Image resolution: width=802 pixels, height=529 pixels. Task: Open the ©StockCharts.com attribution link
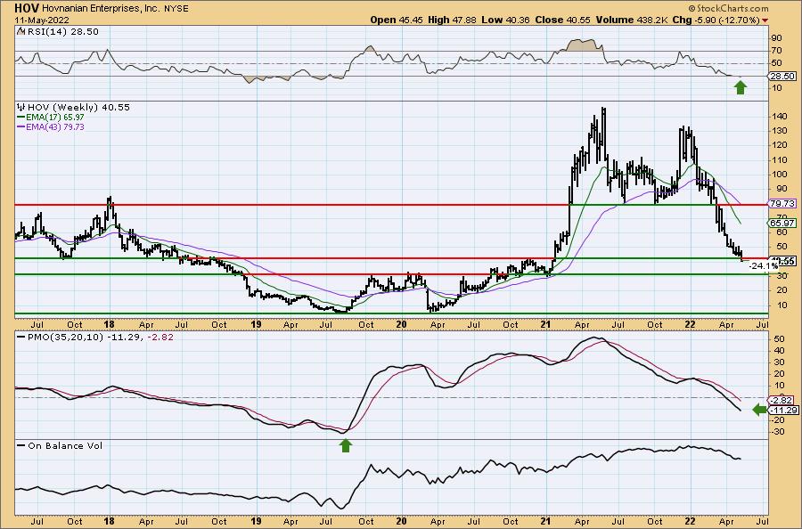[x=728, y=8]
